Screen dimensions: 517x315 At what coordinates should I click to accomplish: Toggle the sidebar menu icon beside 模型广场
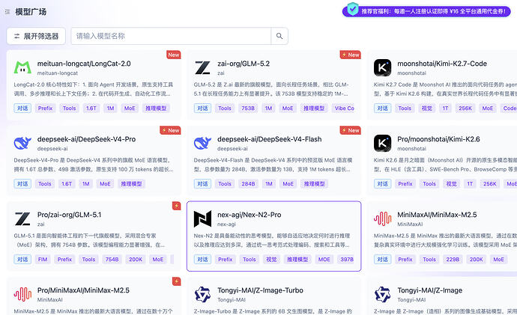coord(7,12)
